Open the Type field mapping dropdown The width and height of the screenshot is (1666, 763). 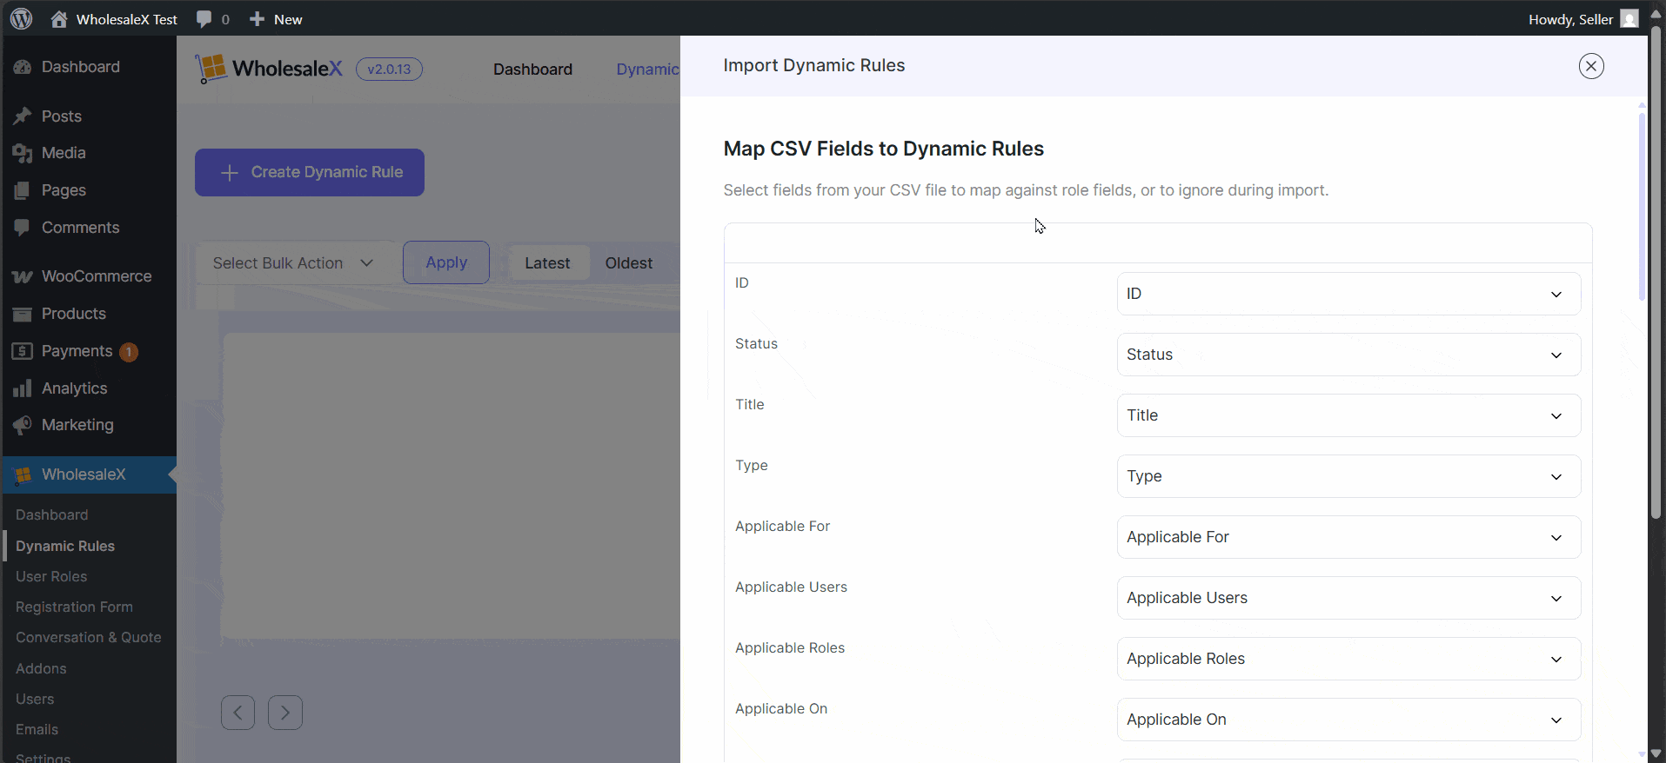[x=1348, y=476]
